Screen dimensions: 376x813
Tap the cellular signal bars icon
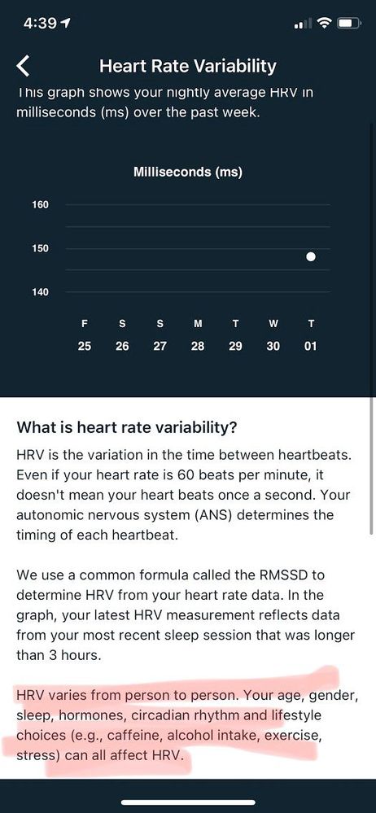pyautogui.click(x=304, y=24)
